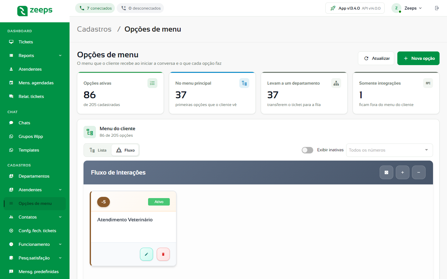
Task: Click Mensg. predefinidas message icon
Action: (11, 272)
